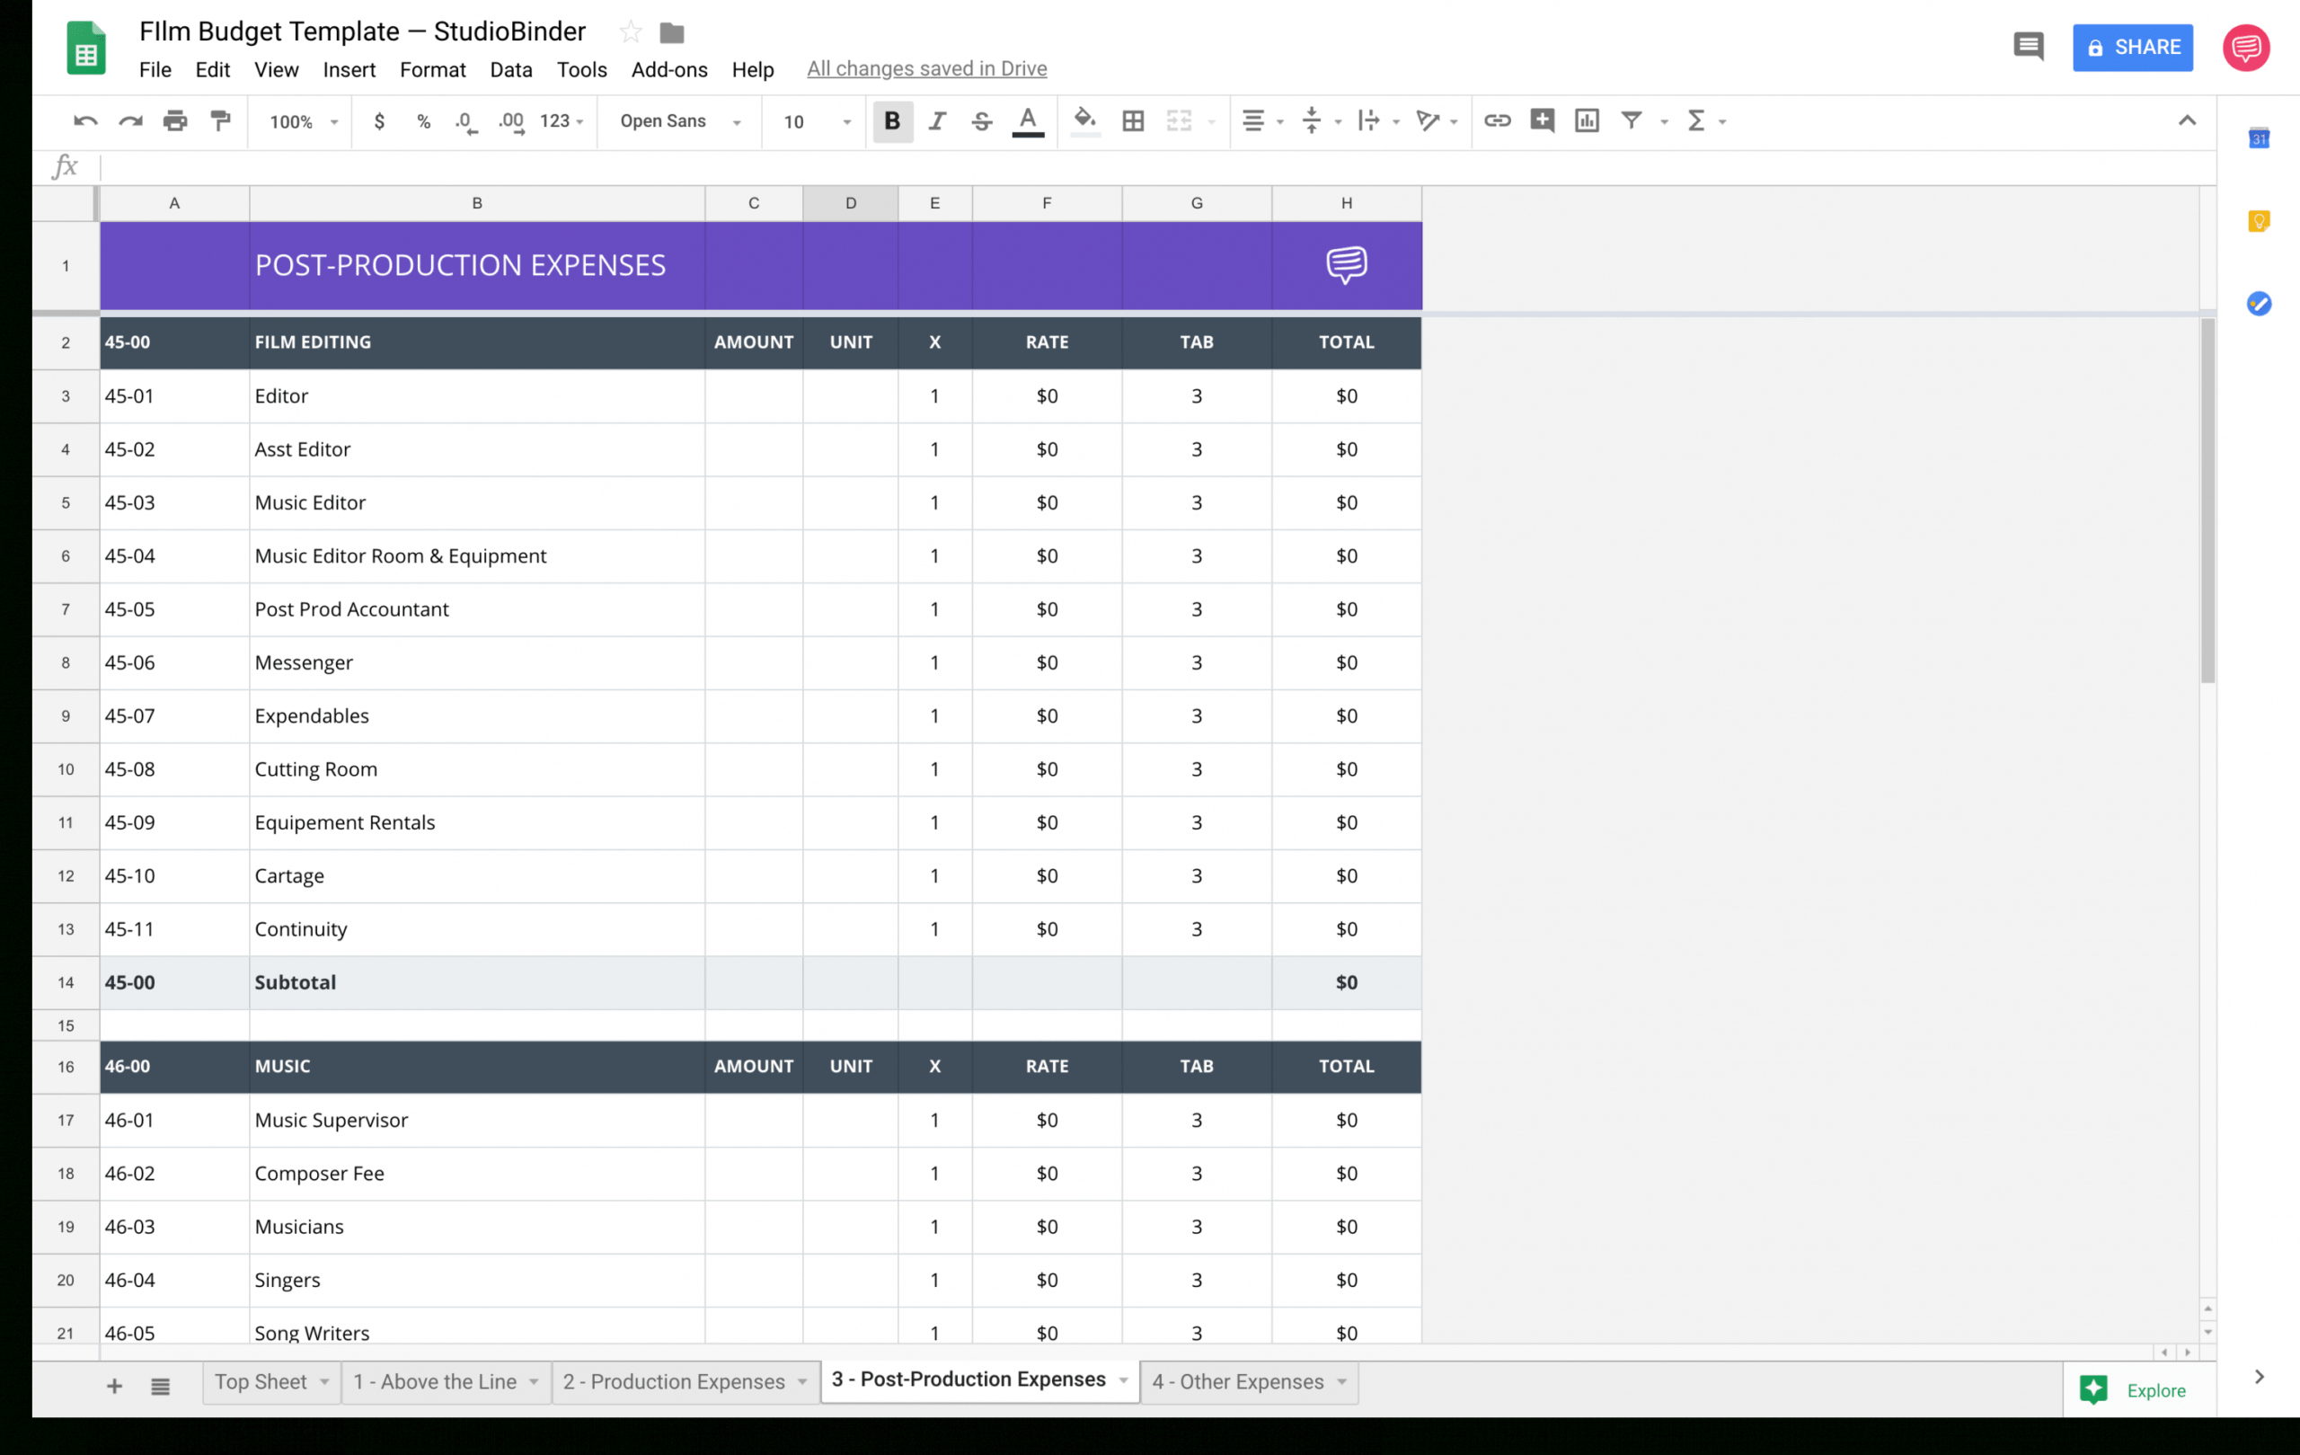Open the font size 10 dropdown
The image size is (2300, 1455).
click(x=816, y=121)
